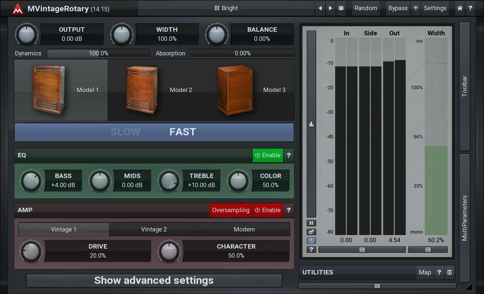The height and width of the screenshot is (294, 484).
Task: Pause the meters display
Action: [311, 223]
